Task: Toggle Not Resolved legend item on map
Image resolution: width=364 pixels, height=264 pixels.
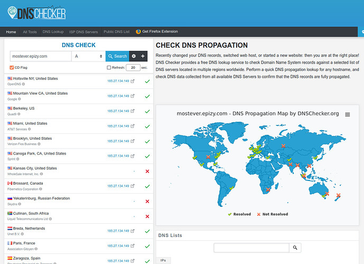Action: point(272,214)
